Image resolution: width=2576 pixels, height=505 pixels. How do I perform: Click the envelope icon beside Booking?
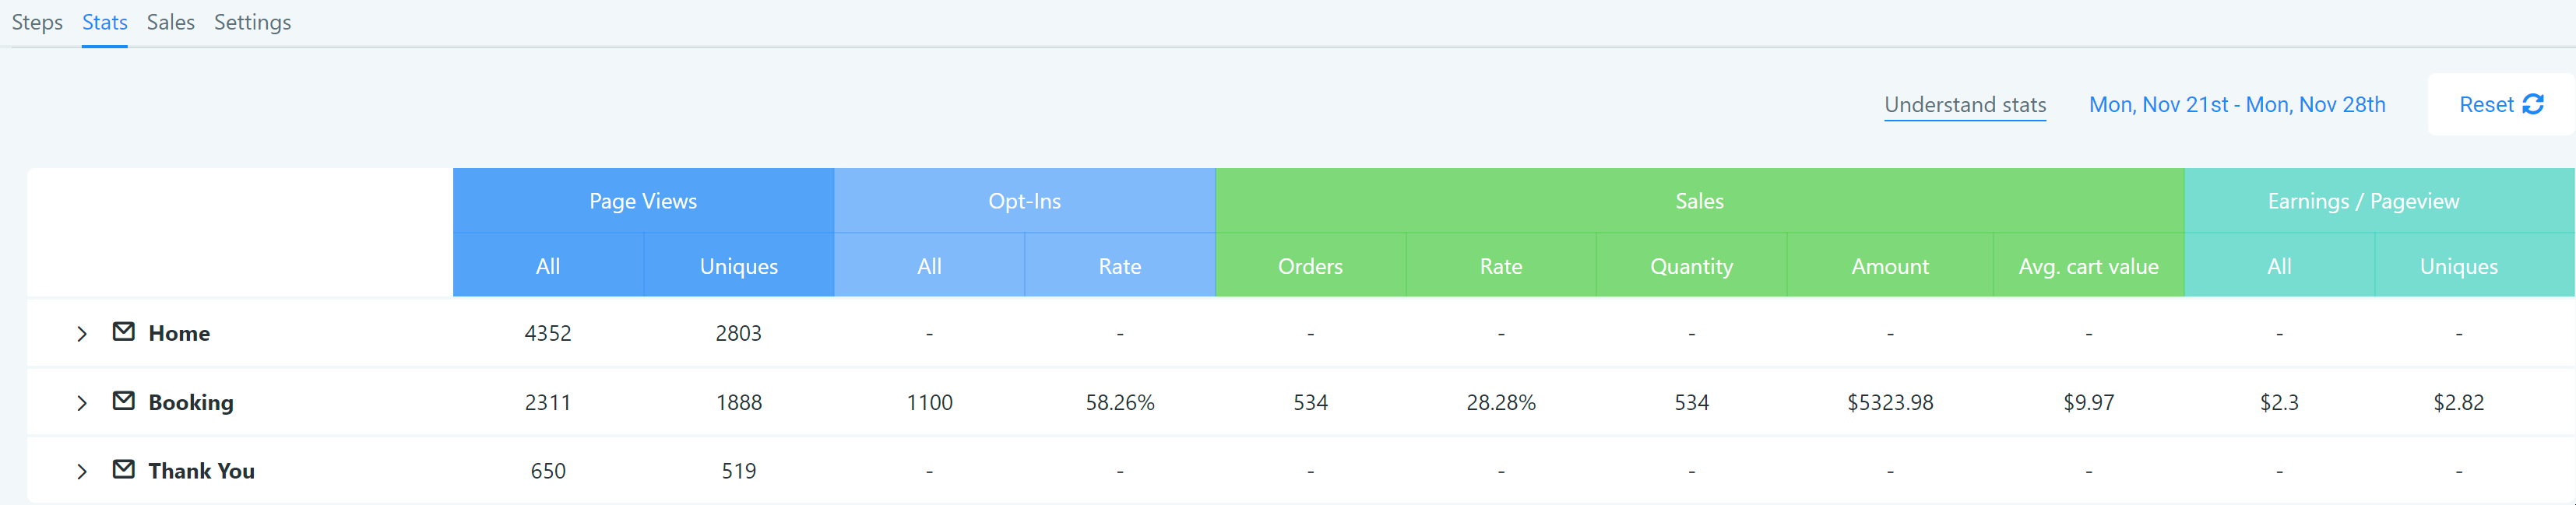[x=124, y=401]
